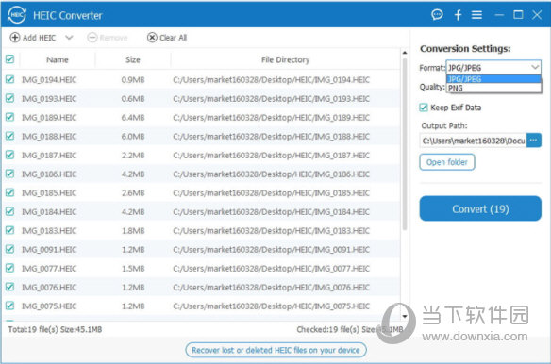Click the Clear All X icon
Screen dimensions: 551x364
click(152, 37)
